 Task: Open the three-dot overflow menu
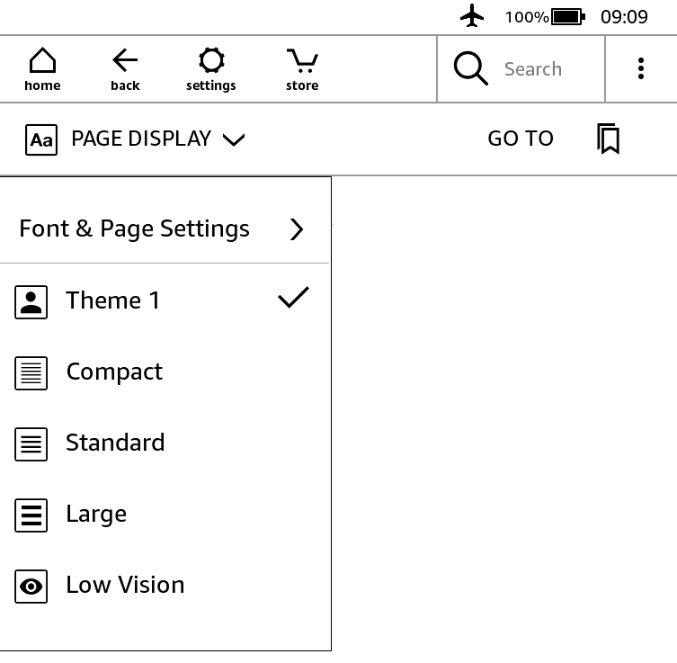641,68
